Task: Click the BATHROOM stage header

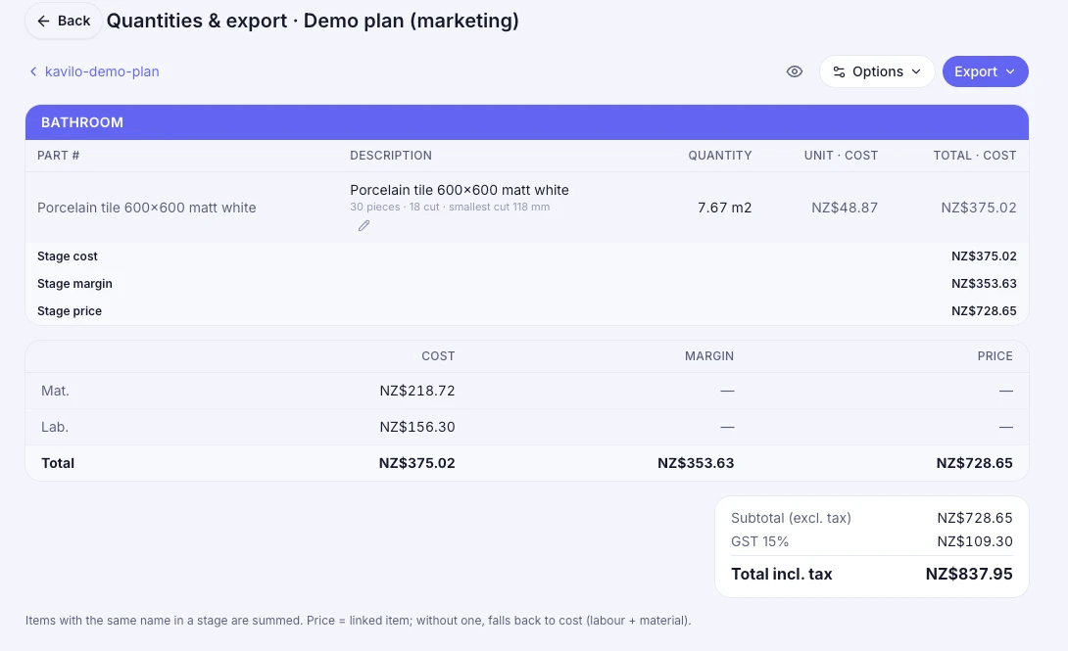Action: coord(526,122)
